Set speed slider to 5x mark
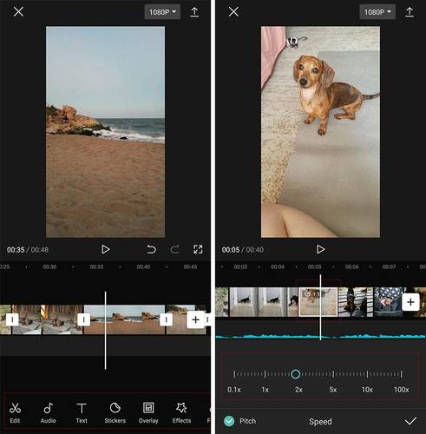The image size is (426, 434). [x=333, y=374]
